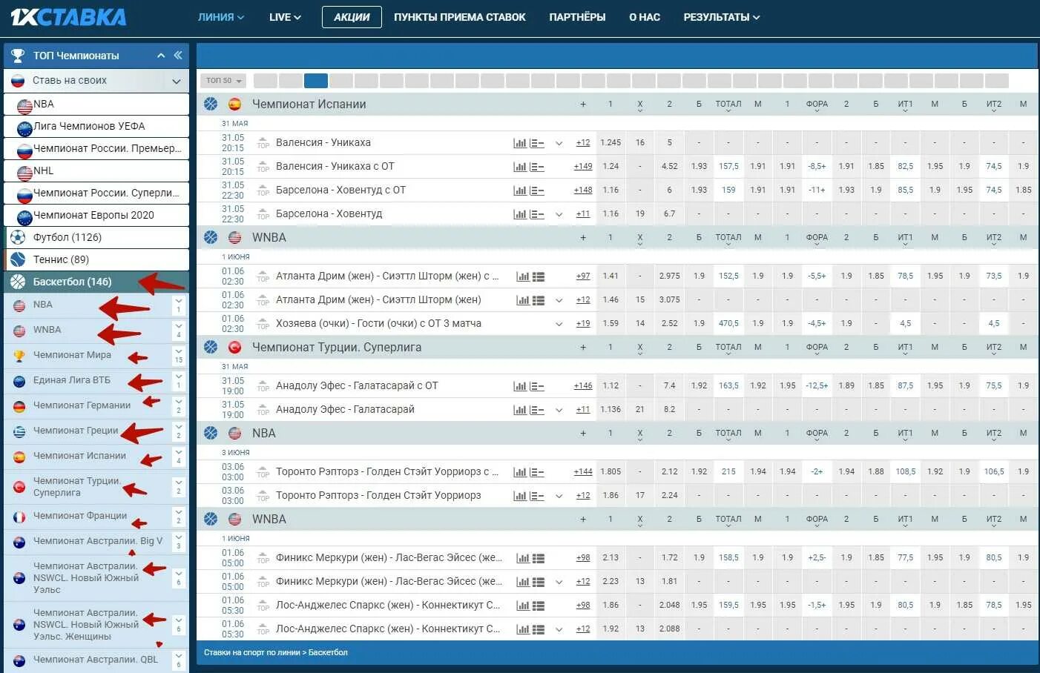Click the Ставки на спорт по линии breadcrumb
The height and width of the screenshot is (673, 1040).
coord(252,653)
